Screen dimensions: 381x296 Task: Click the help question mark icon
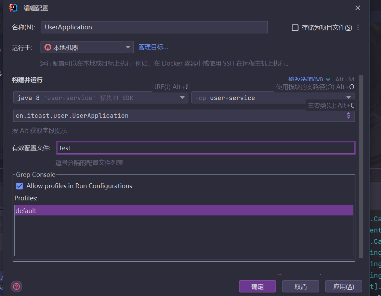(16, 286)
